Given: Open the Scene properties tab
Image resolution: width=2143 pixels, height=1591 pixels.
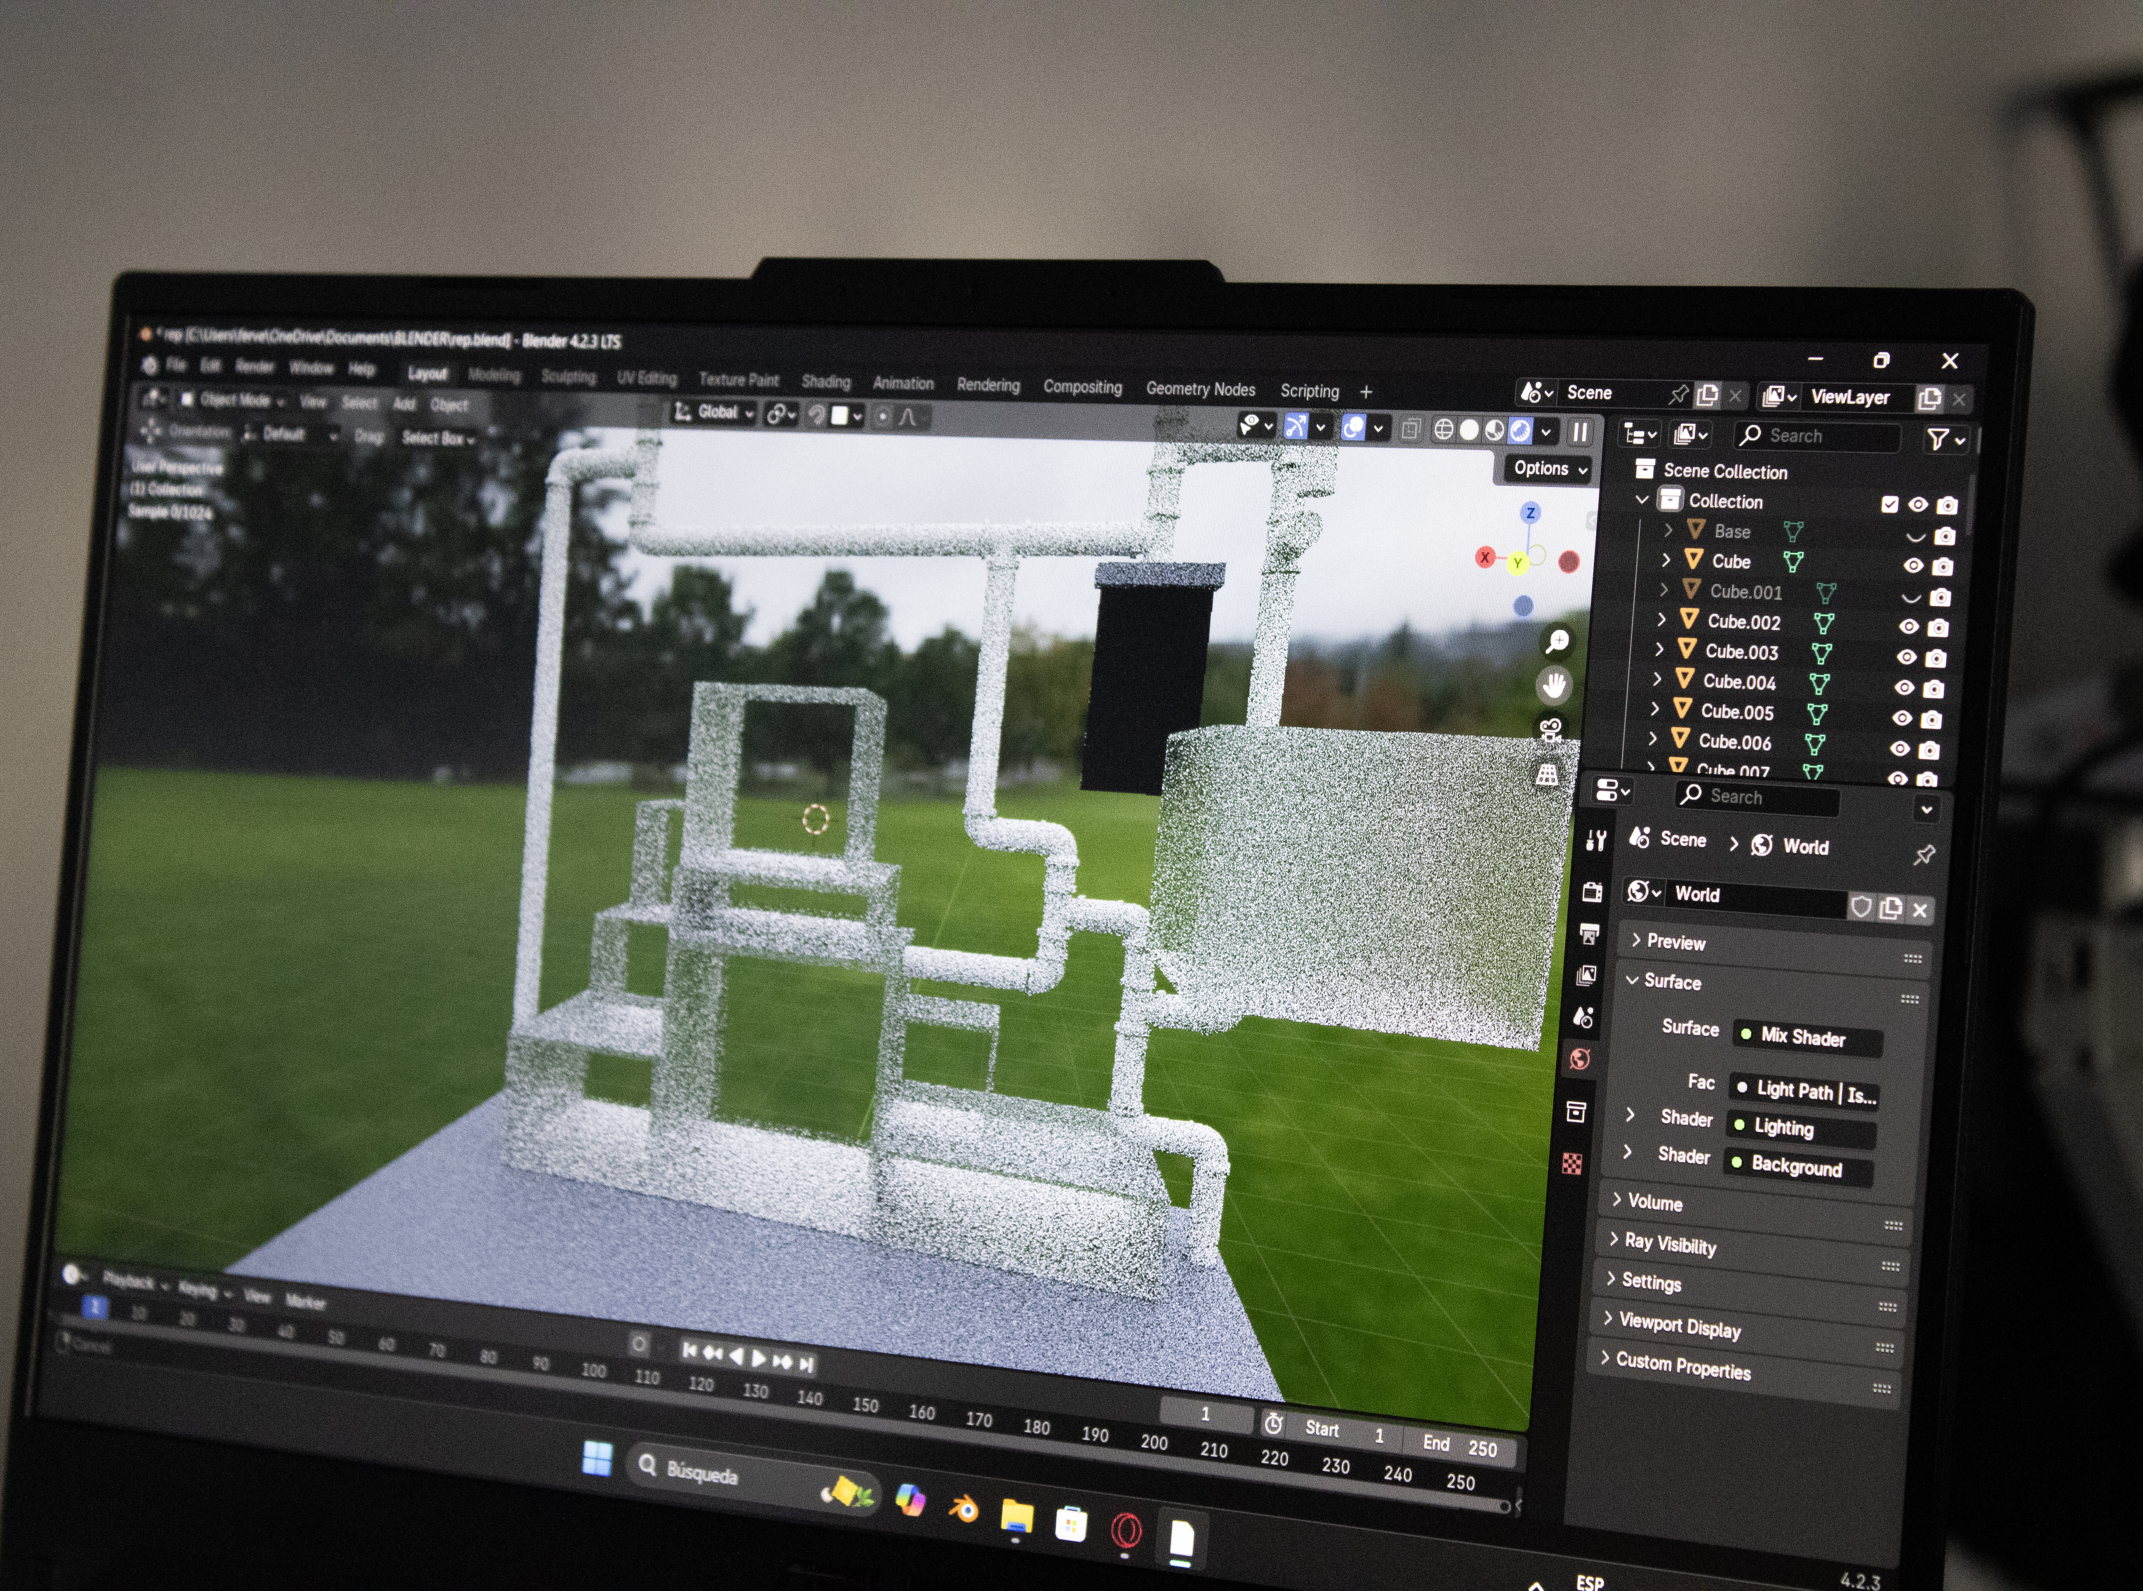Looking at the screenshot, I should (1583, 1017).
